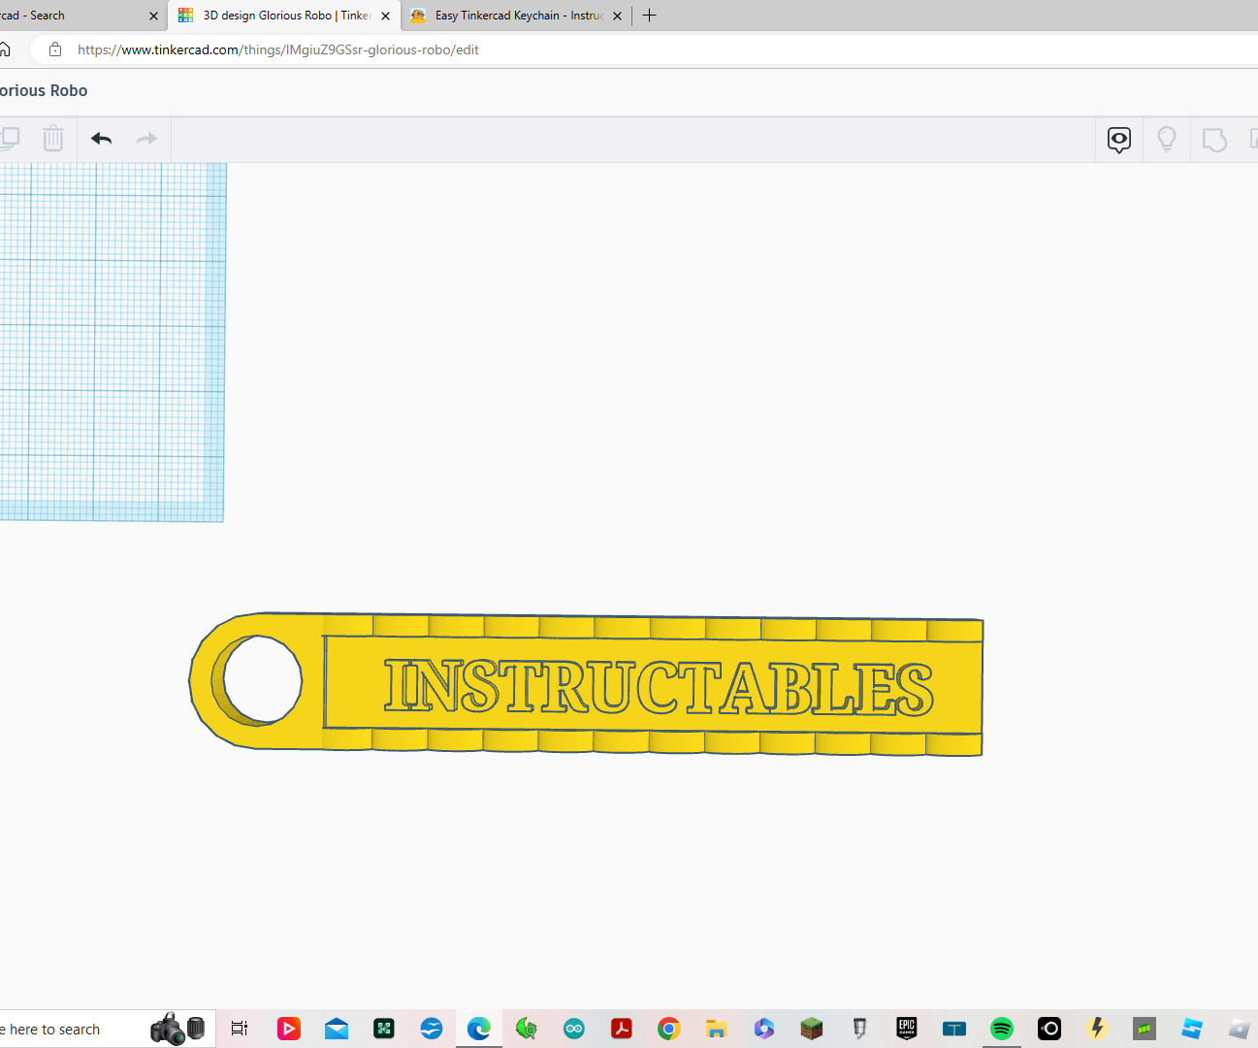Redo the last action
Viewport: 1258px width, 1048px height.
145,139
